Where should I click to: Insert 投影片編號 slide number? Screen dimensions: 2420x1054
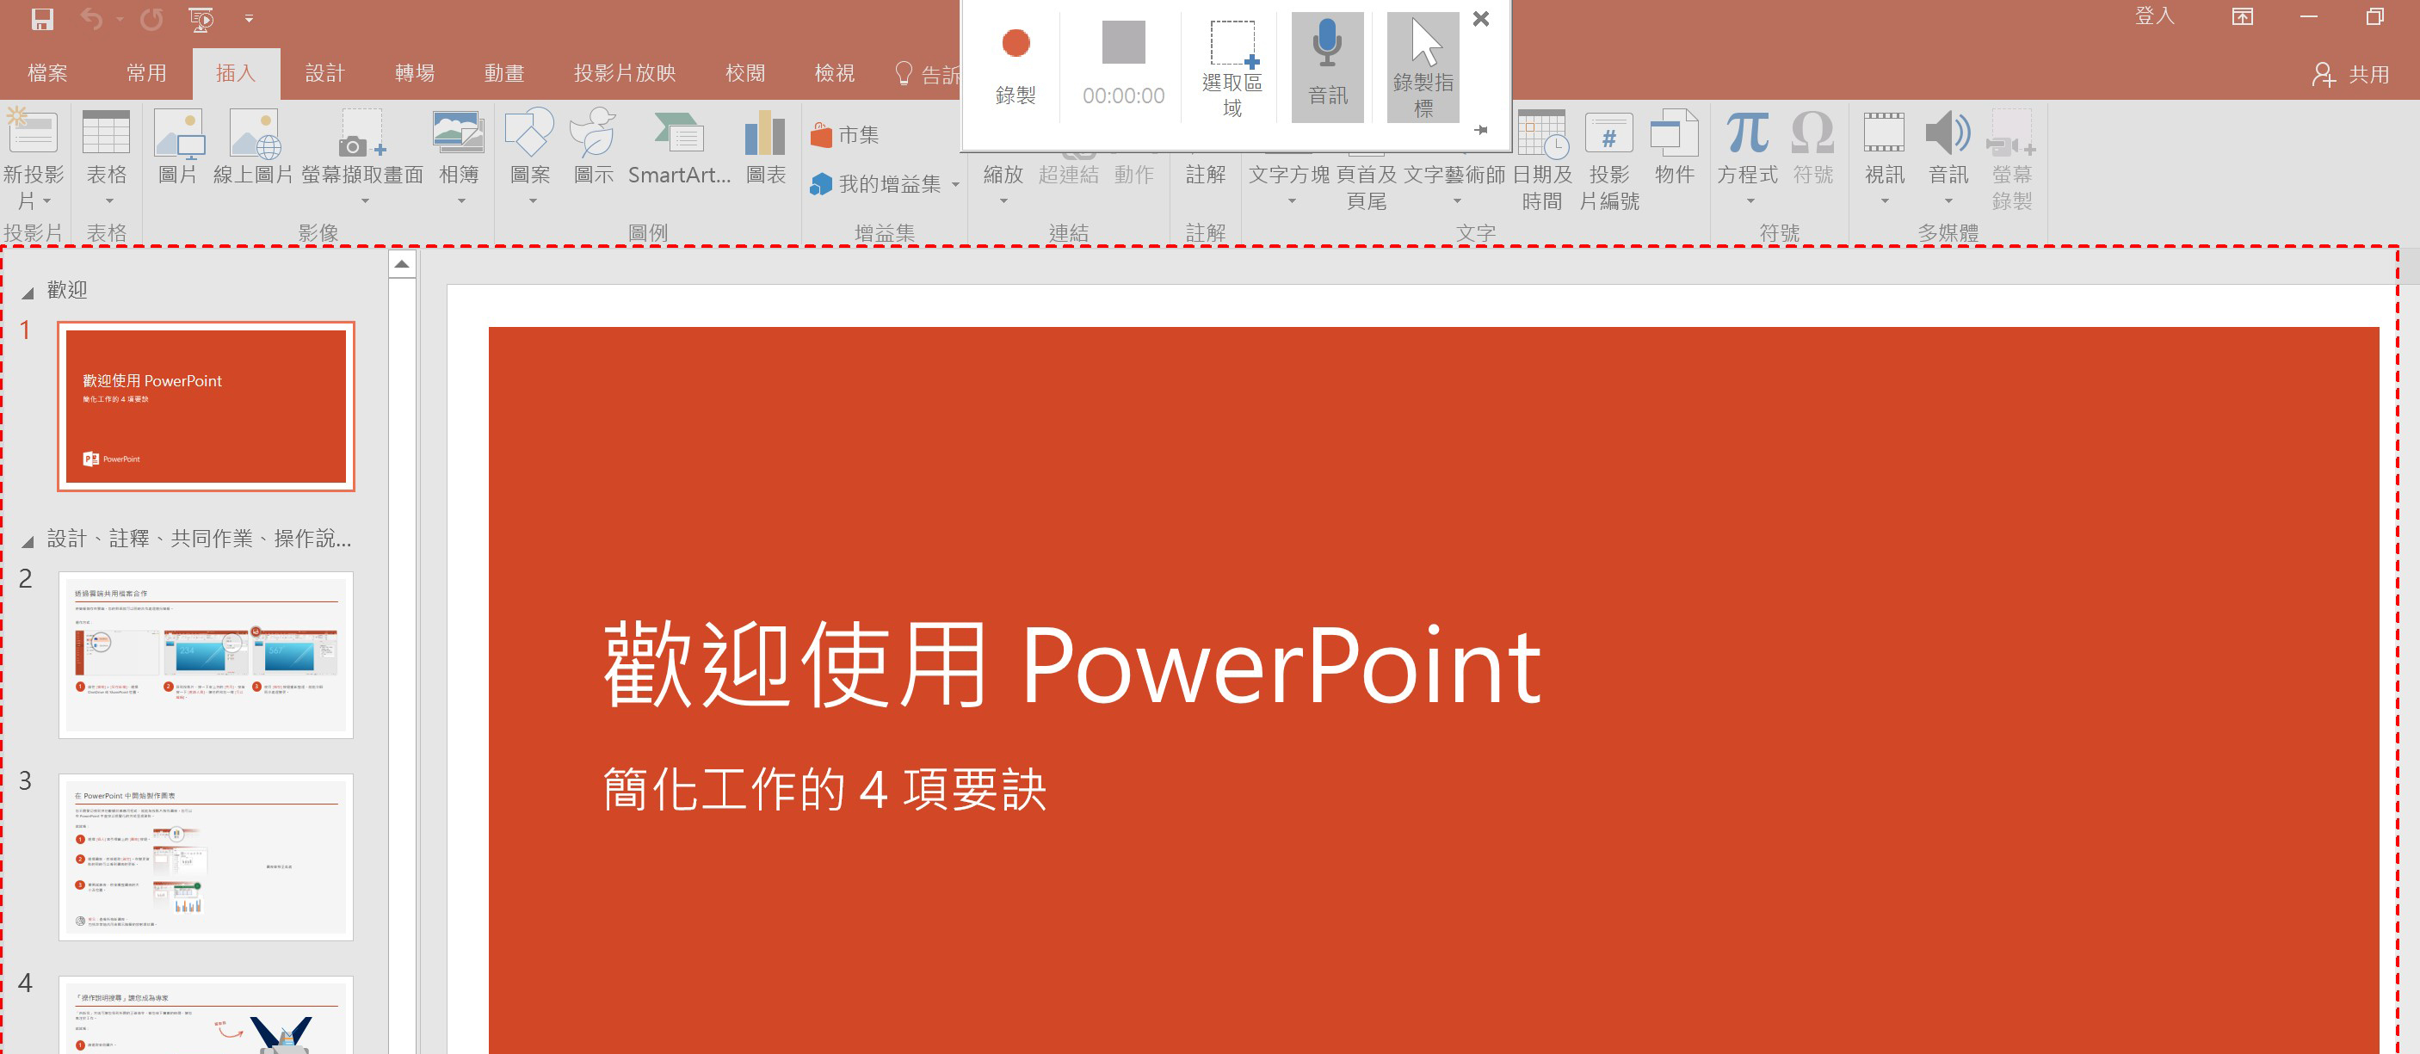[1609, 160]
